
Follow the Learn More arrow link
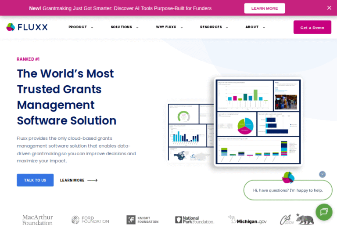(x=79, y=180)
